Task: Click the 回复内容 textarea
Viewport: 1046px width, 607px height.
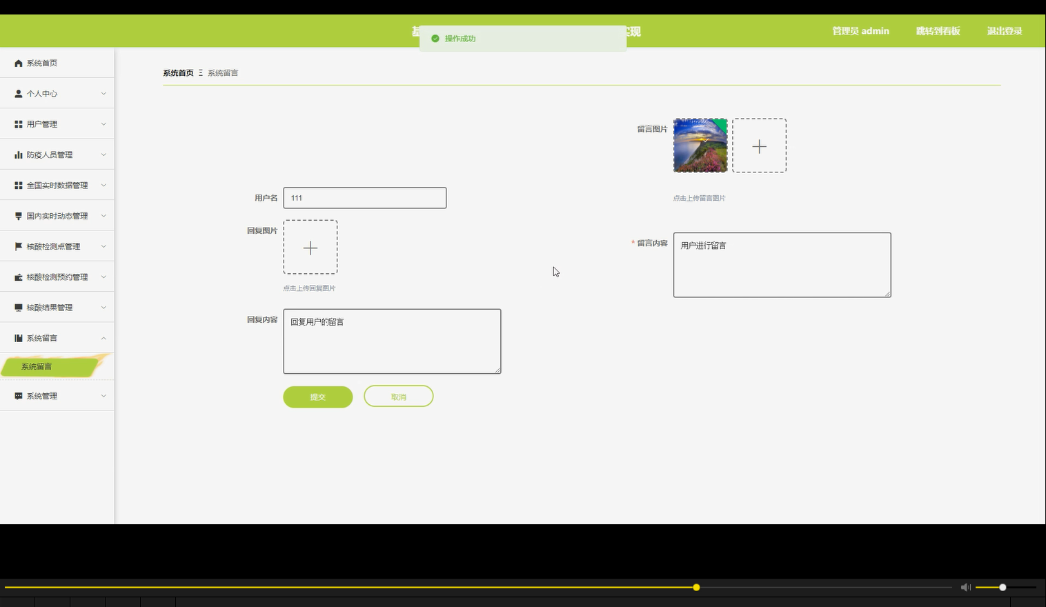Action: (x=392, y=341)
